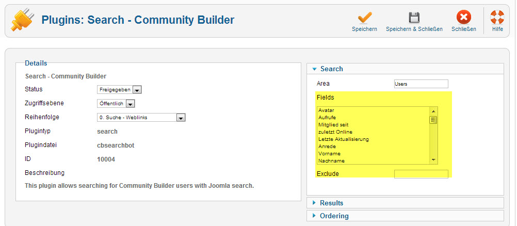The height and width of the screenshot is (226, 517).
Task: Select Avatar in the Fields list
Action: (x=373, y=110)
